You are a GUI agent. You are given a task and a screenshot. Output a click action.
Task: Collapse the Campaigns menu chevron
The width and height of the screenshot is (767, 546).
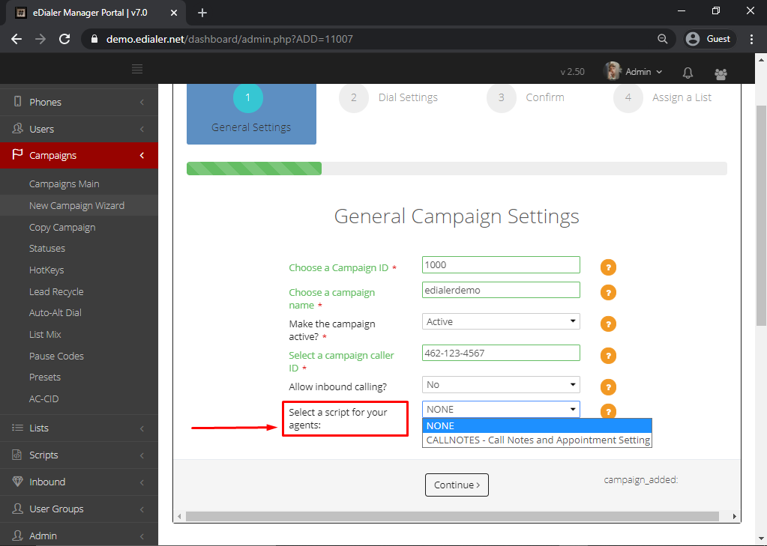tap(142, 156)
